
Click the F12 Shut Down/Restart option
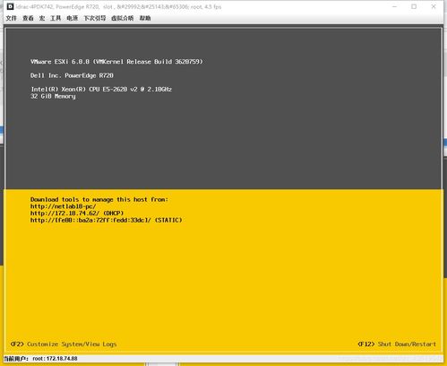[397, 344]
